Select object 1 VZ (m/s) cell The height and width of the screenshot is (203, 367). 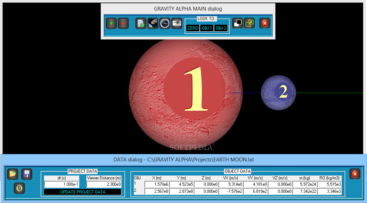pyautogui.click(x=280, y=184)
